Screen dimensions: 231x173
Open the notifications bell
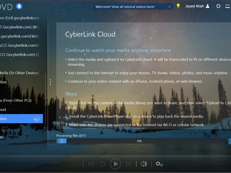[19, 6]
